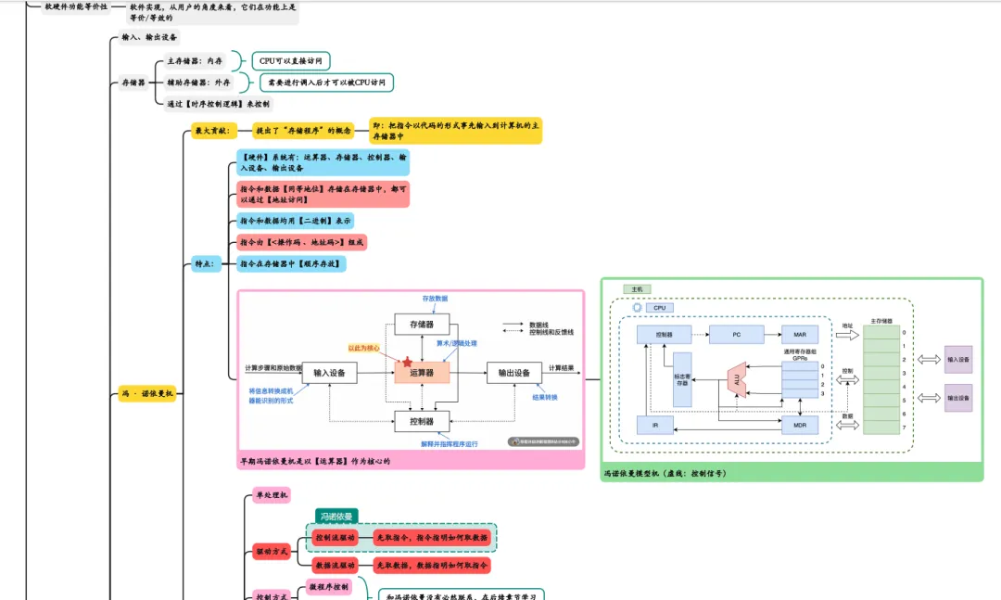
Task: Select the red 驱动方式 node
Action: click(272, 552)
